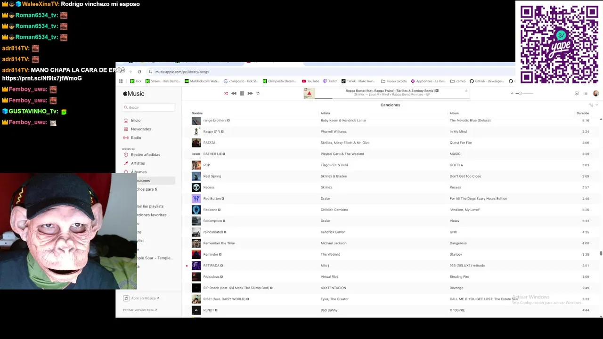Screen dimensions: 603x339
Task: Toggle shuffle in the Apple Music player
Action: [226, 93]
